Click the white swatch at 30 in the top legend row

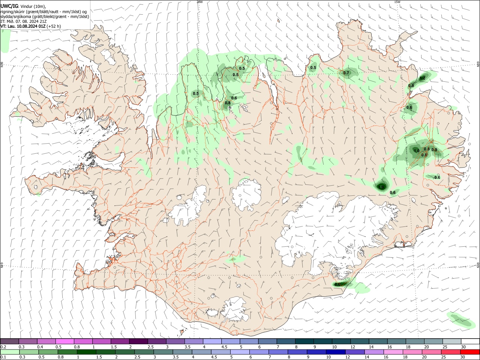click(470, 341)
